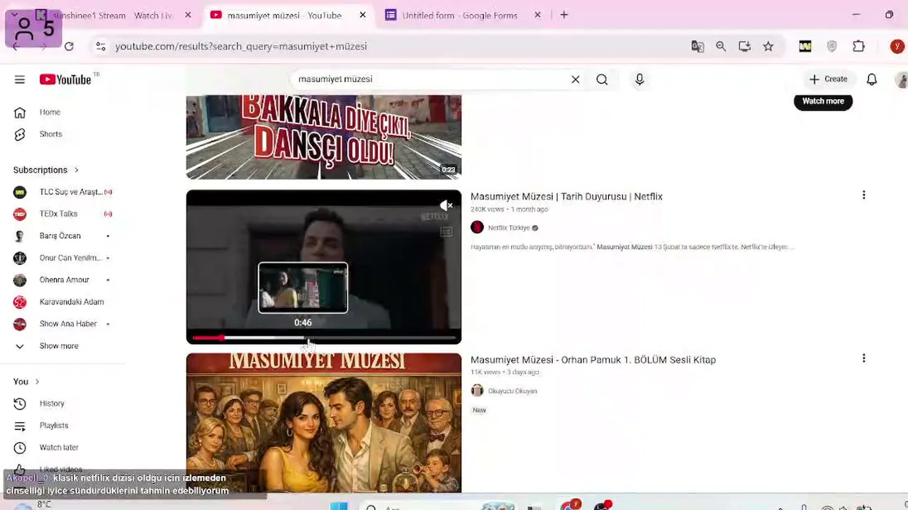Visit the Netflix Türkiye channel

click(509, 228)
